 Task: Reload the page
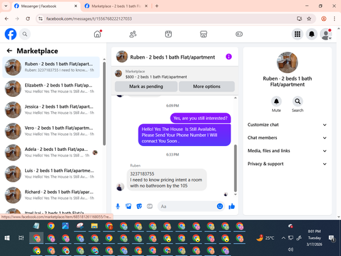pos(28,18)
